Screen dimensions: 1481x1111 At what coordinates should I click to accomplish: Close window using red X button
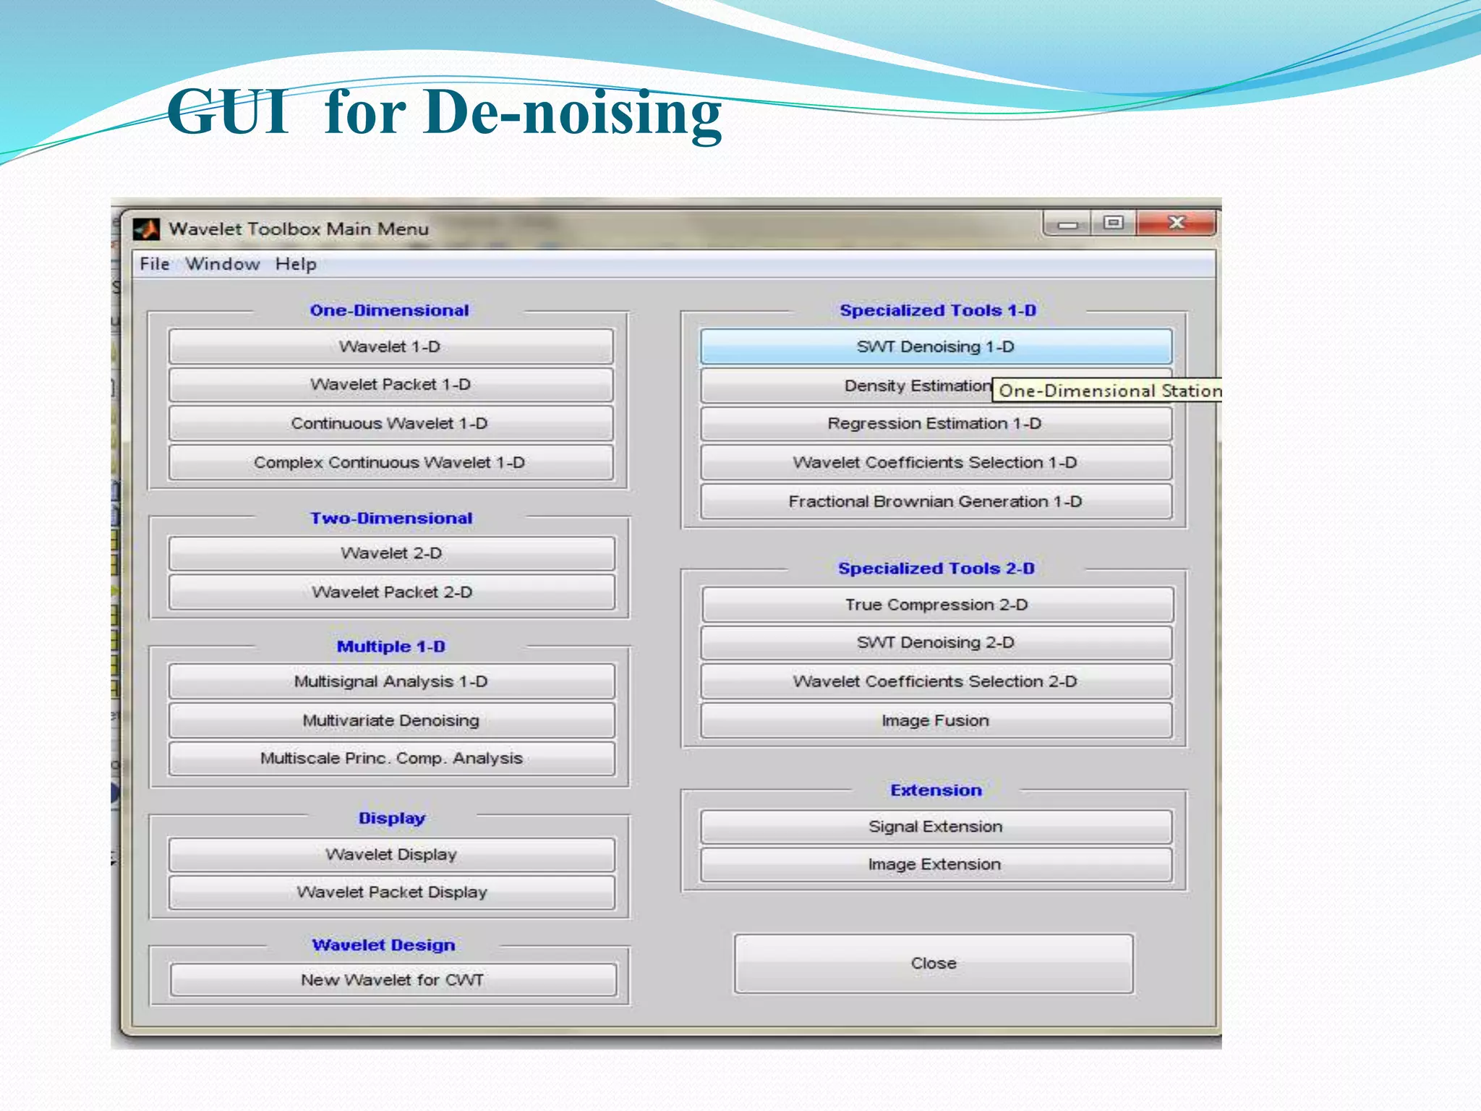click(x=1177, y=223)
